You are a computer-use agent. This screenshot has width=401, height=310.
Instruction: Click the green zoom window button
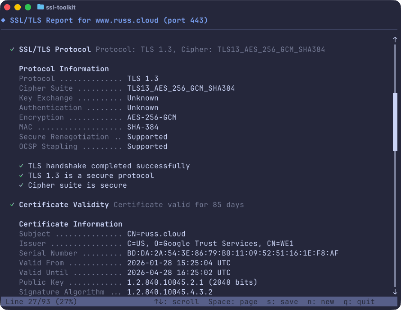28,7
